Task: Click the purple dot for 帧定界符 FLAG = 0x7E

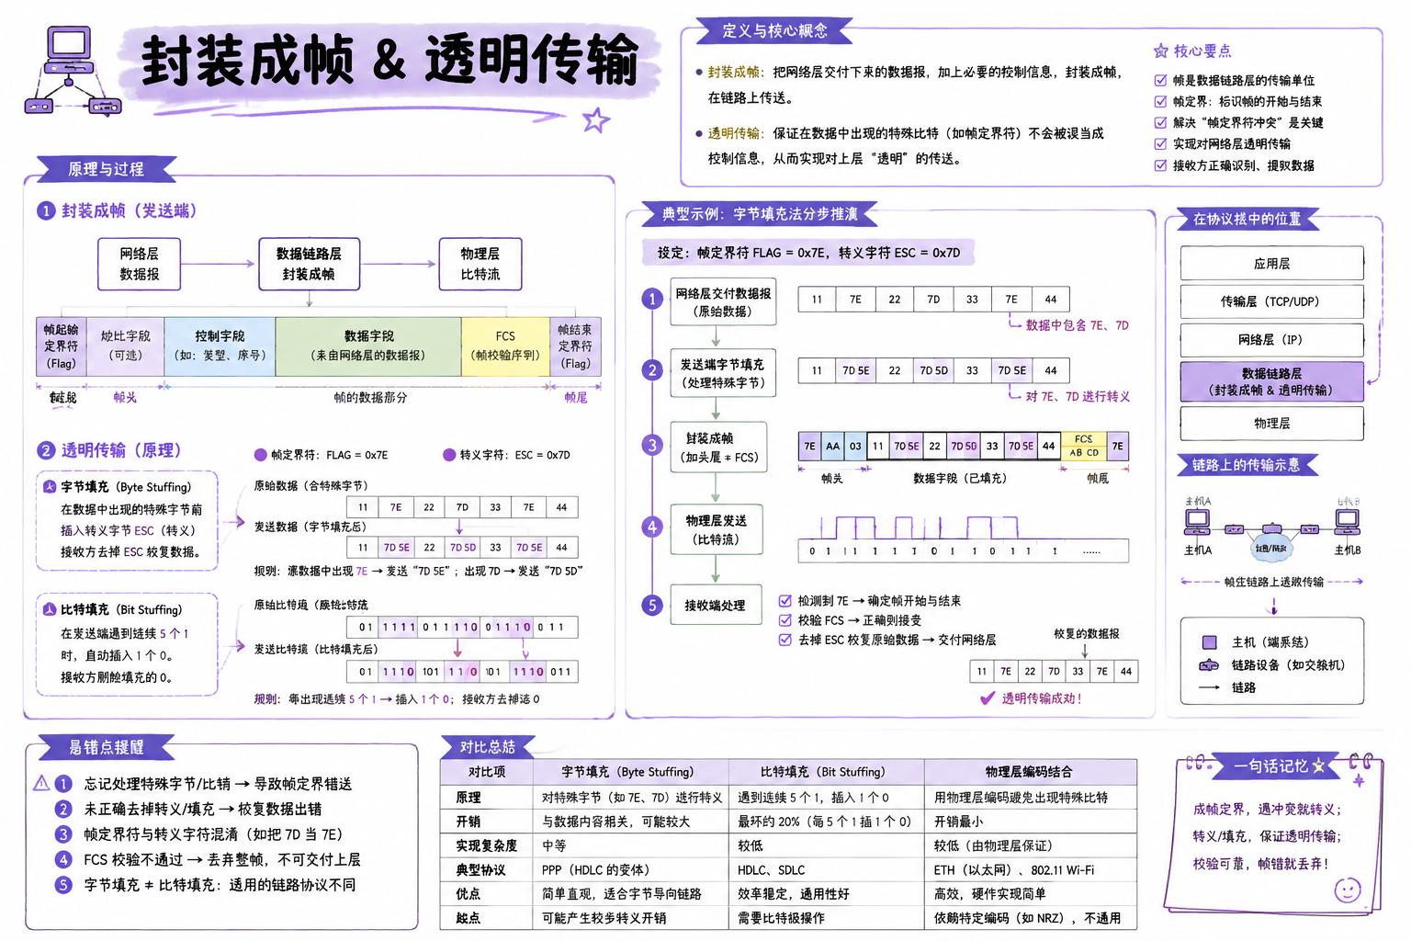Action: click(261, 455)
